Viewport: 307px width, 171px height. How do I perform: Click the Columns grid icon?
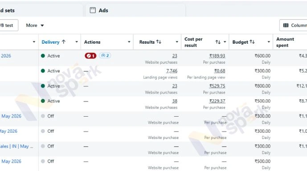286,25
